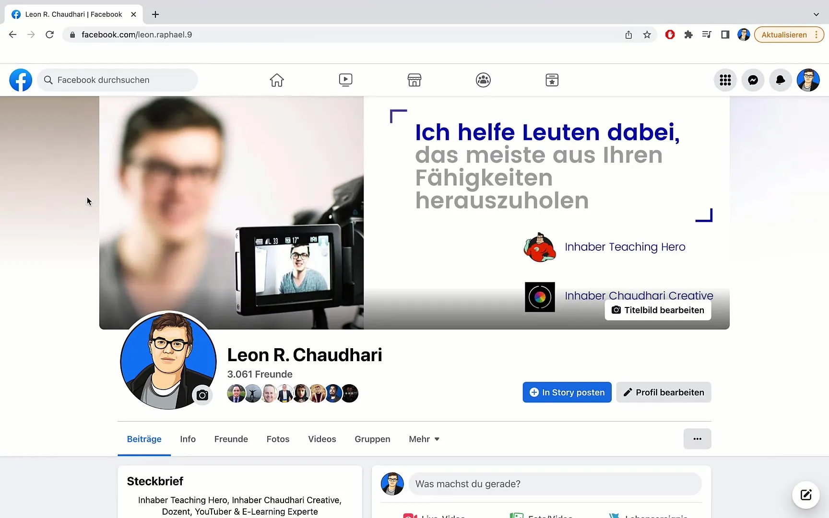Open the Messenger icon
Viewport: 829px width, 518px height.
point(753,80)
